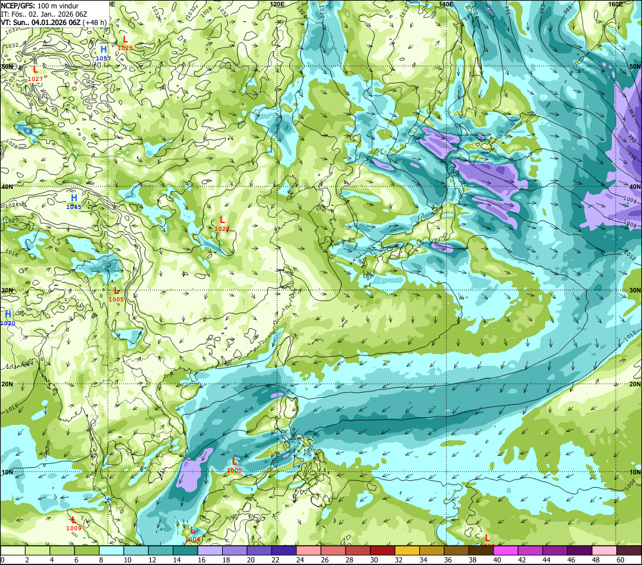This screenshot has height=565, width=642.
Task: Click the 'VT: Sun.. 04.01.2026 06Z' valid time
Action: (40, 22)
